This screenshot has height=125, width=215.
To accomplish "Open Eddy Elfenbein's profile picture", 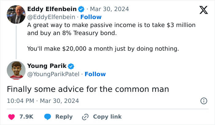I will (x=16, y=14).
